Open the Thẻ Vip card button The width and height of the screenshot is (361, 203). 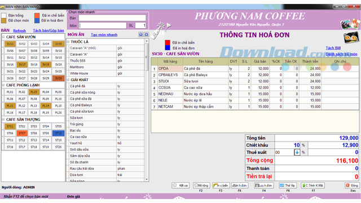288,186
